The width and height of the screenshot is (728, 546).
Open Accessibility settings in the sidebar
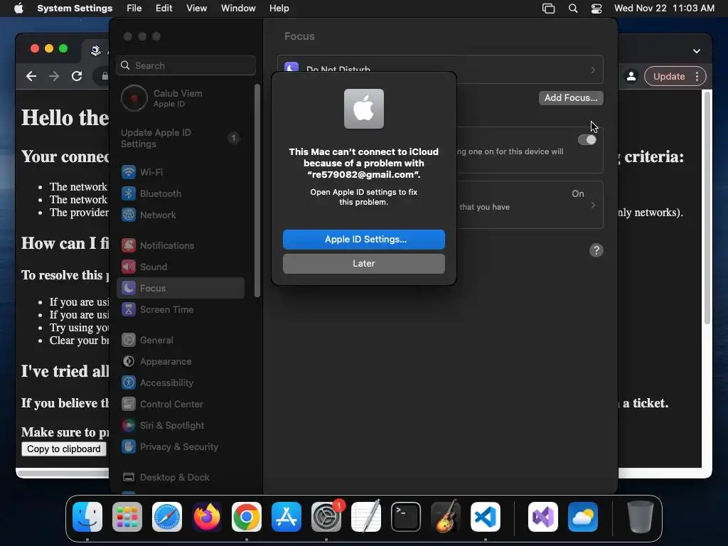pos(180,383)
